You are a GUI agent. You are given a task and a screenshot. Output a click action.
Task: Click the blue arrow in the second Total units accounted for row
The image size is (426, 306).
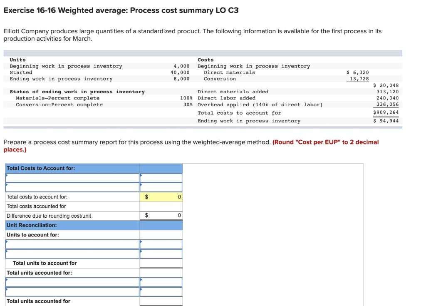[x=7, y=291]
